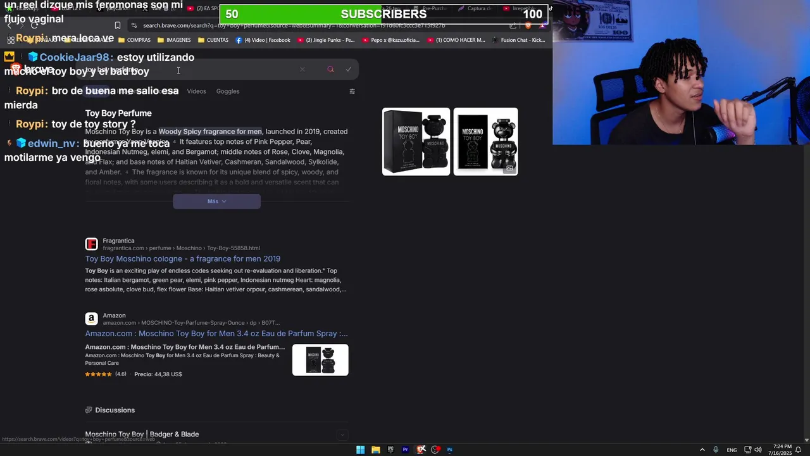Click the ENG language indicator
This screenshot has width=810, height=456.
pyautogui.click(x=732, y=450)
